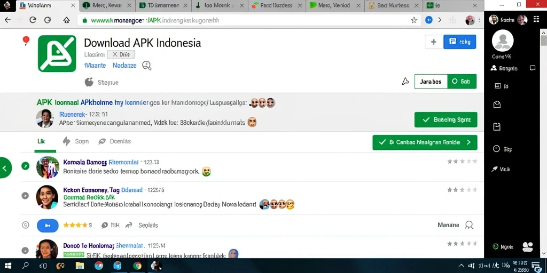547x273 pixels.
Task: Switch to the Lik tab
Action: [41, 141]
